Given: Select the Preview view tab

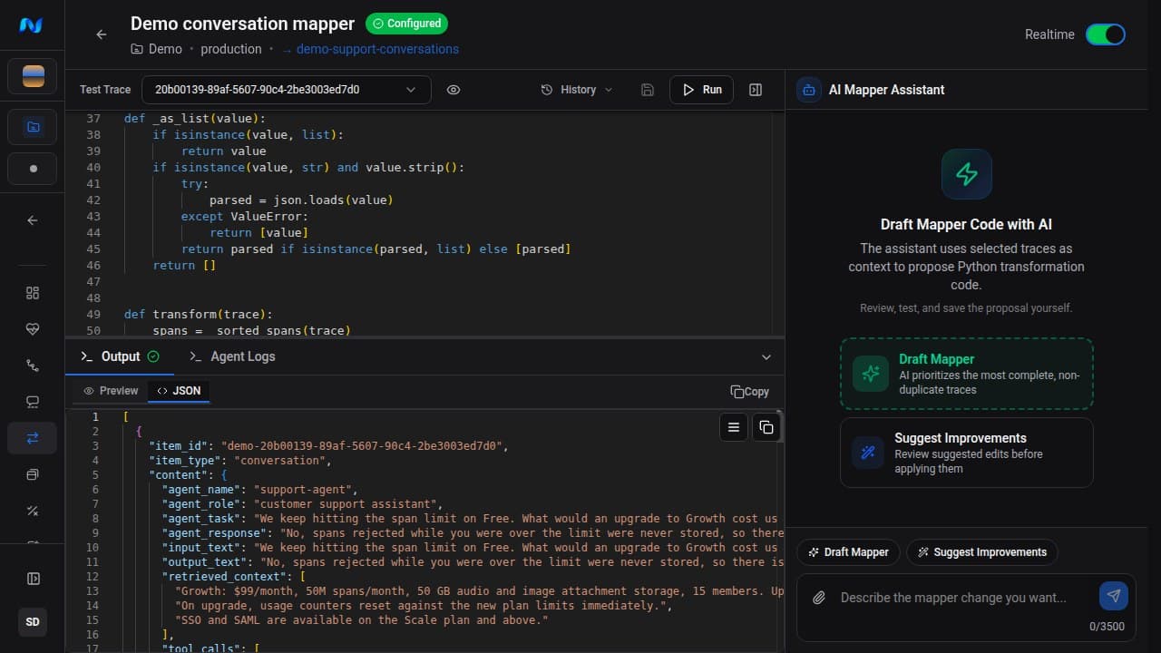Looking at the screenshot, I should point(111,391).
